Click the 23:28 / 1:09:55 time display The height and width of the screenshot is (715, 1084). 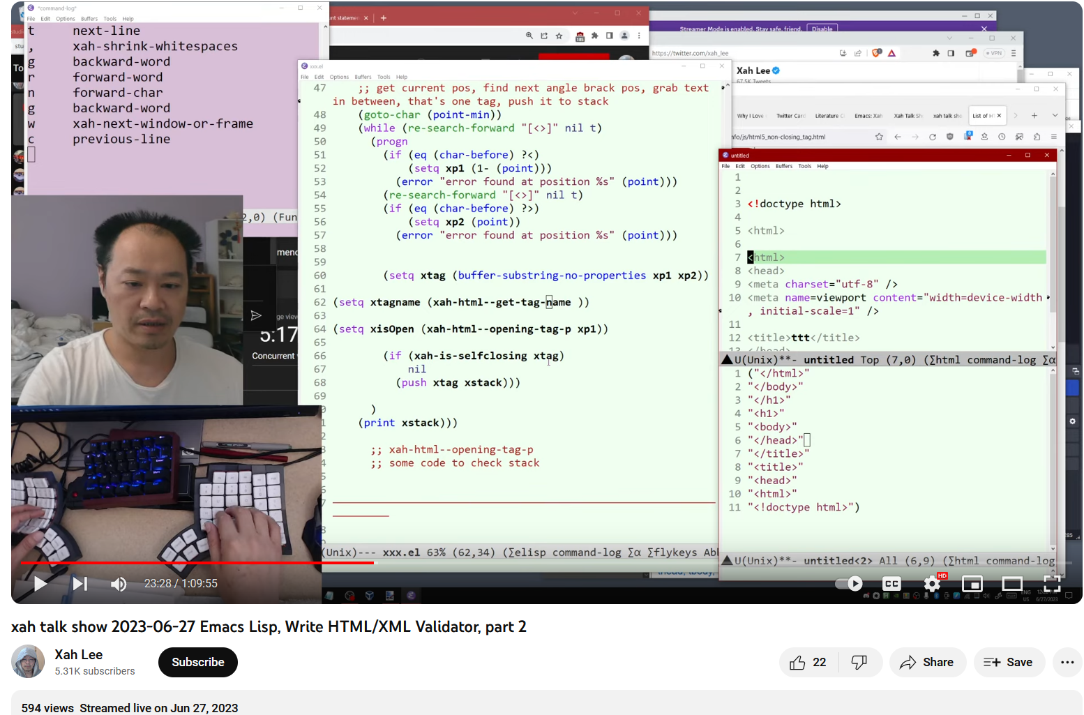(181, 583)
